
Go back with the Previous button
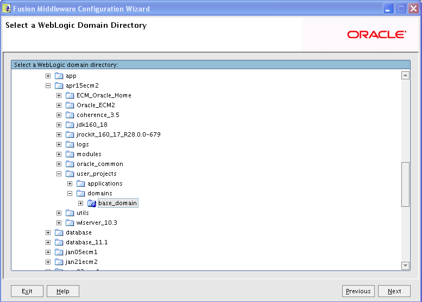click(358, 291)
